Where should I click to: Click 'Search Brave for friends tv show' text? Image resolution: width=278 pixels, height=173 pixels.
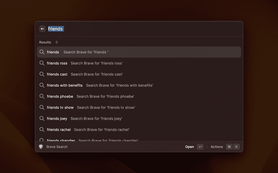(106, 107)
